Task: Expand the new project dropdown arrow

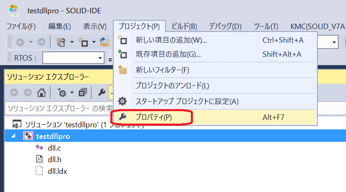Action: (x=72, y=42)
